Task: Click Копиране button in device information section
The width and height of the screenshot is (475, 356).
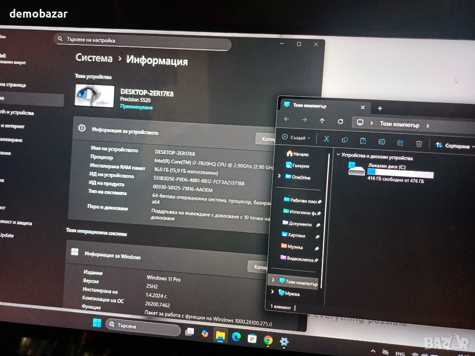Action: [266, 139]
